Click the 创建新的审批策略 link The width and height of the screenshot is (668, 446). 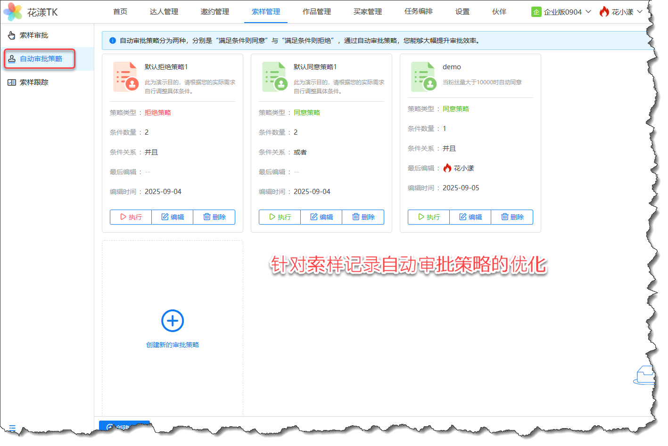pos(173,345)
